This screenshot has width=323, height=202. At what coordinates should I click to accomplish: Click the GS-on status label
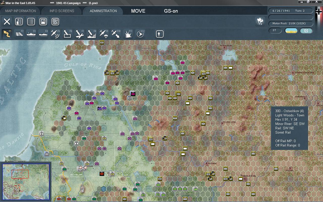(171, 11)
